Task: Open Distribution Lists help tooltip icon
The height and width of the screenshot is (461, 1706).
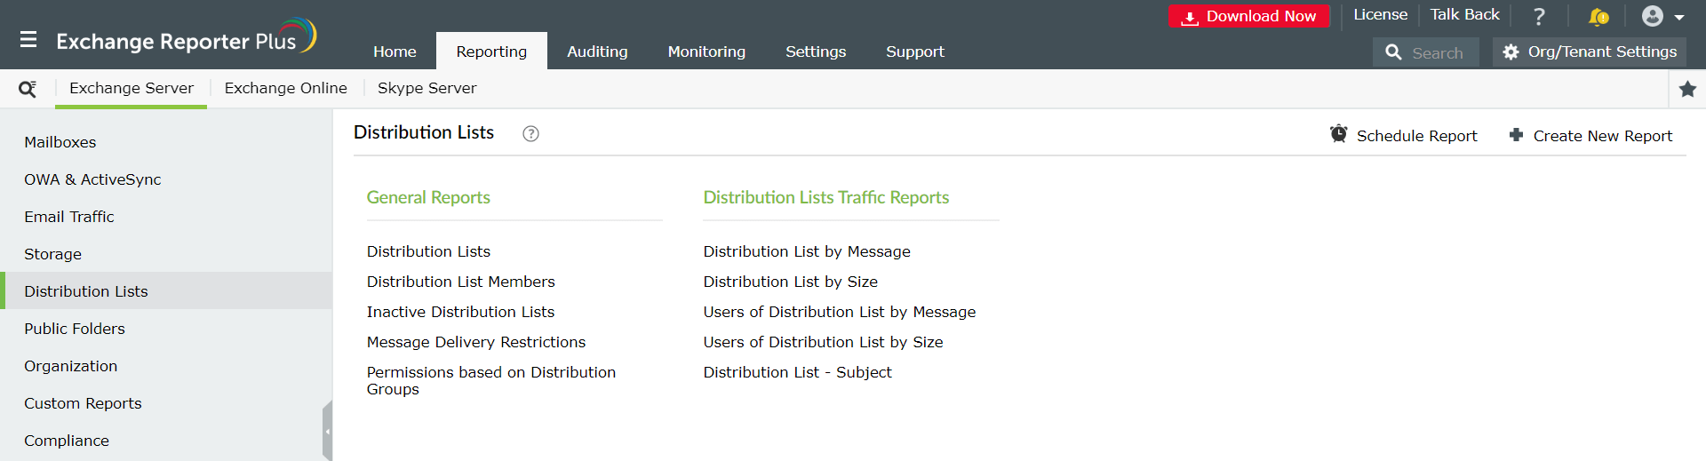Action: click(530, 133)
